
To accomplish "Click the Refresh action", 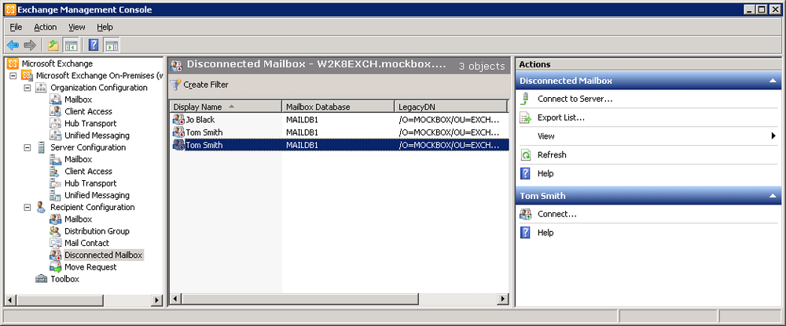I will [x=552, y=155].
